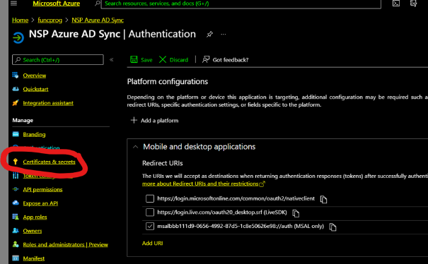428x264 pixels.
Task: Open the more options ellipsis
Action: (x=224, y=35)
